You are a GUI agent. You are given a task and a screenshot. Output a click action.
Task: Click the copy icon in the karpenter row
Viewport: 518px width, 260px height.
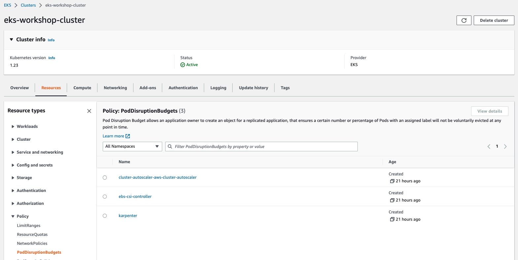[x=392, y=219]
